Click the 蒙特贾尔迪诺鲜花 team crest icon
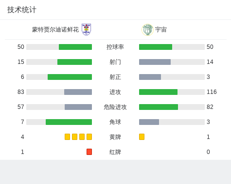Screen dimensions: 231x184 click(86, 30)
